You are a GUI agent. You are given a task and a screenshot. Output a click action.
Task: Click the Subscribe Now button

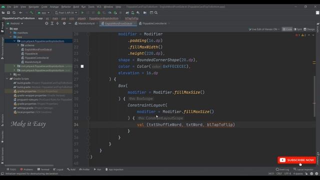pyautogui.click(x=296, y=160)
